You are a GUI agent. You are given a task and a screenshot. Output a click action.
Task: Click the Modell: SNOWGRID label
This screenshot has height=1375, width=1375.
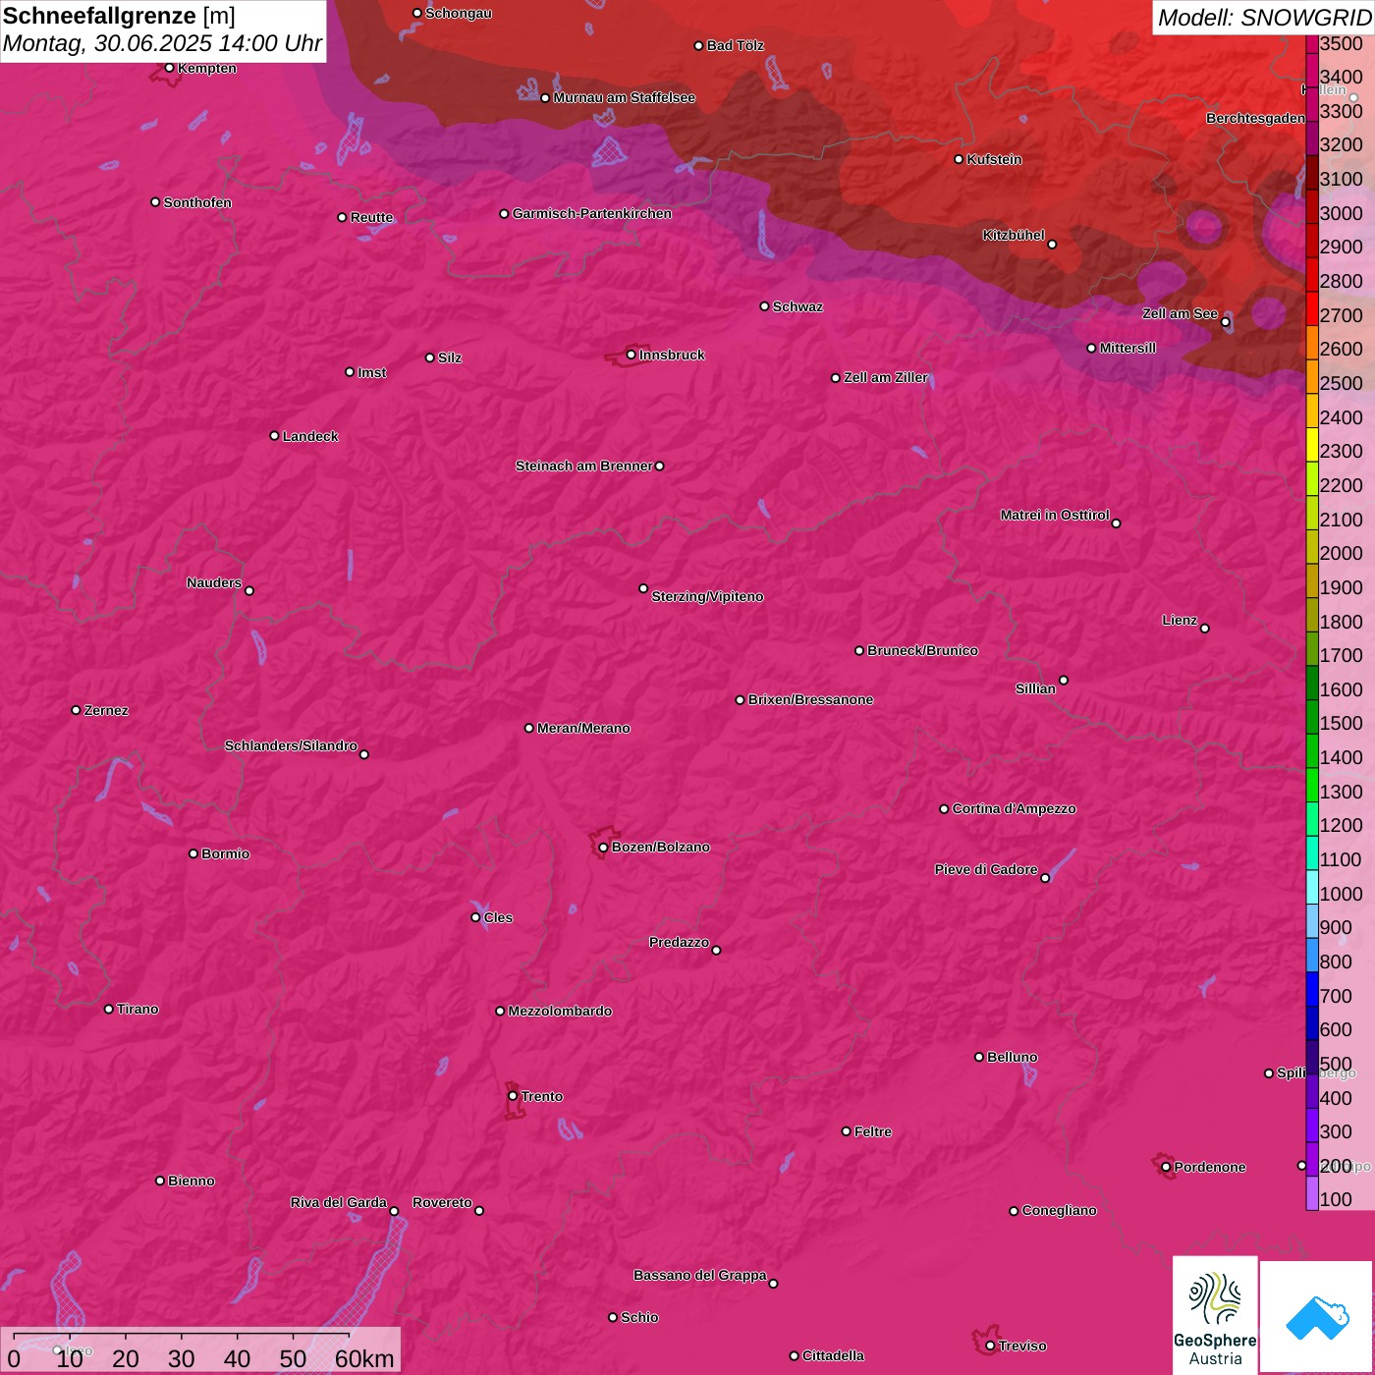(1264, 17)
